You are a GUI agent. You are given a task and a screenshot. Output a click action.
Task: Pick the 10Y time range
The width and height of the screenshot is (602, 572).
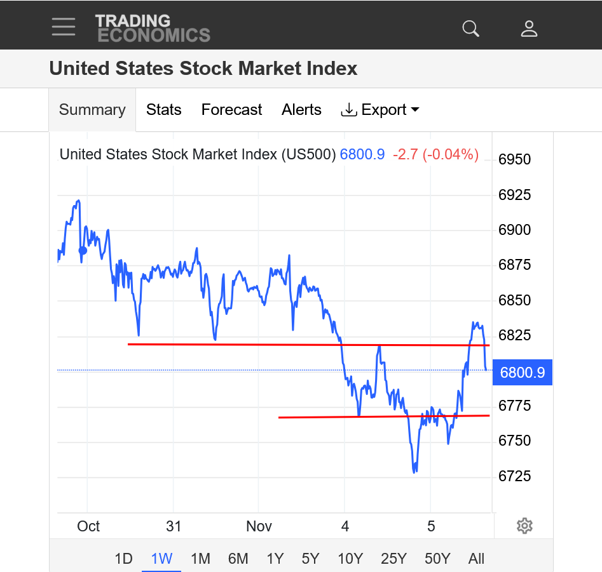pyautogui.click(x=350, y=559)
